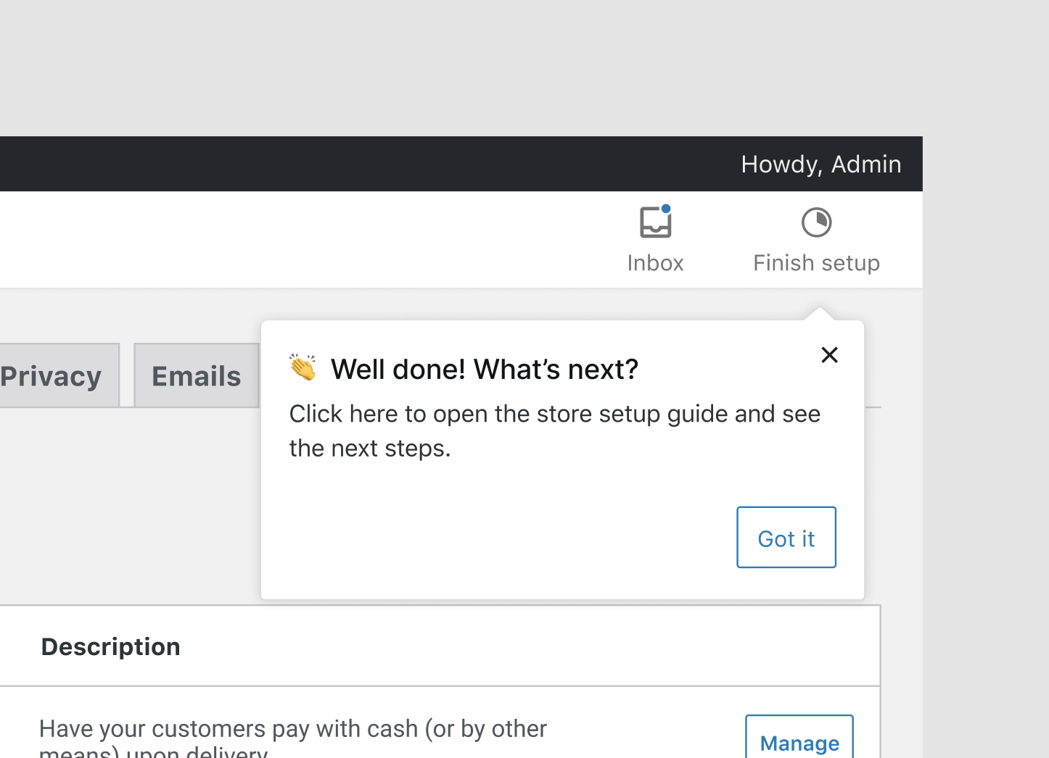The width and height of the screenshot is (1049, 758).
Task: Select the pie-chart icon above Finish setup
Action: [x=816, y=222]
